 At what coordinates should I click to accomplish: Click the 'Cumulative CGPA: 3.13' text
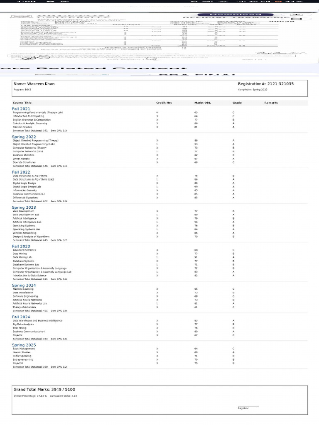63,396
